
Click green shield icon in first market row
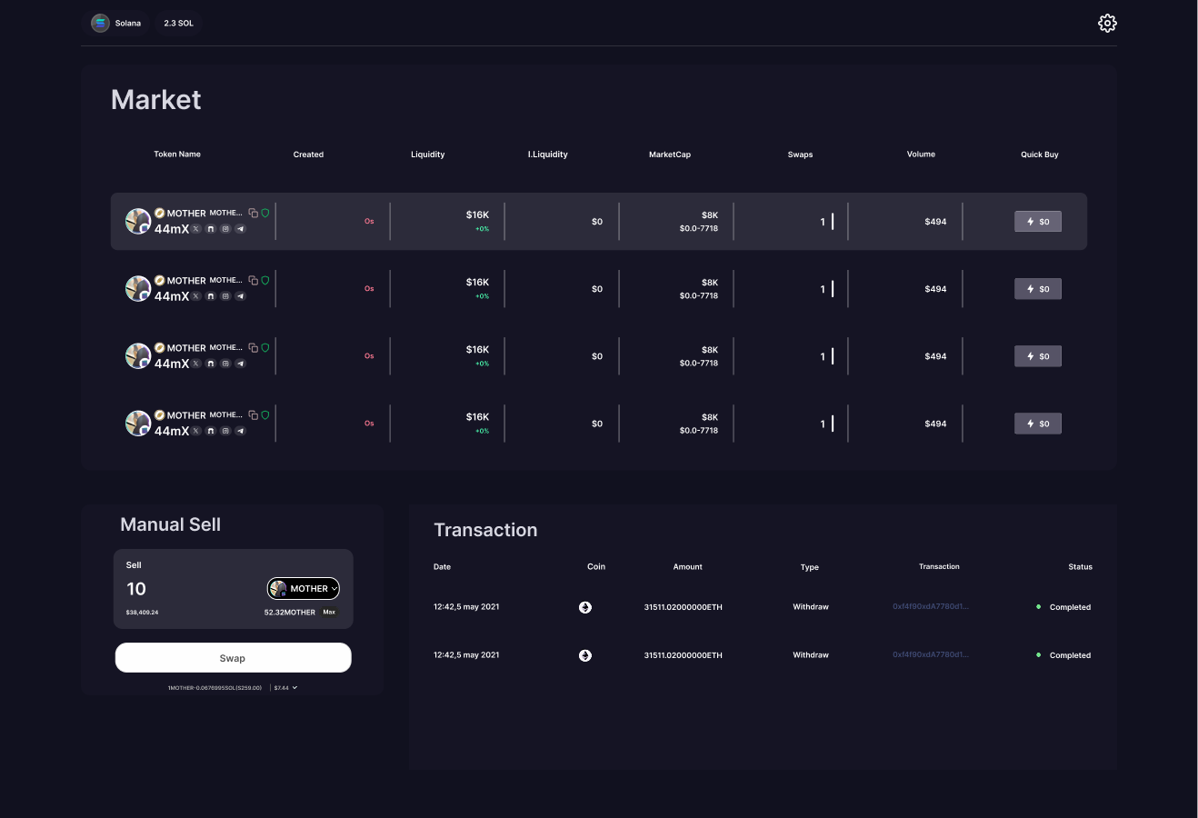pyautogui.click(x=265, y=213)
